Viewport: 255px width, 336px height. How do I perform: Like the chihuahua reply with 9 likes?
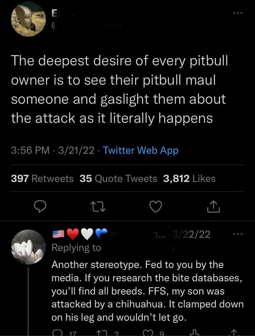coord(148,333)
